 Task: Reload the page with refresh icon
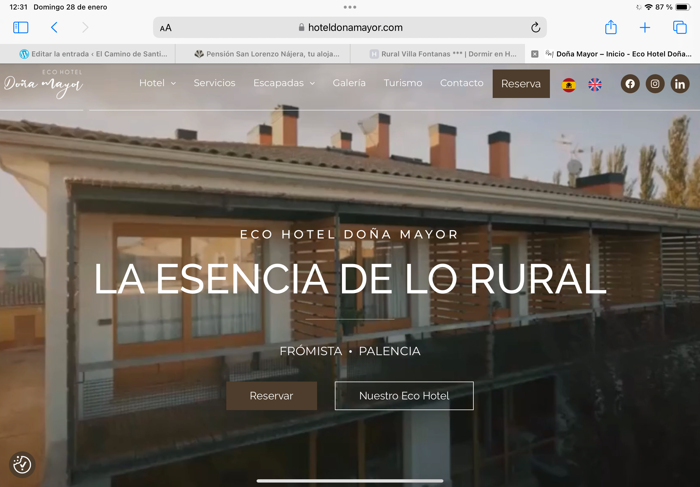point(535,27)
